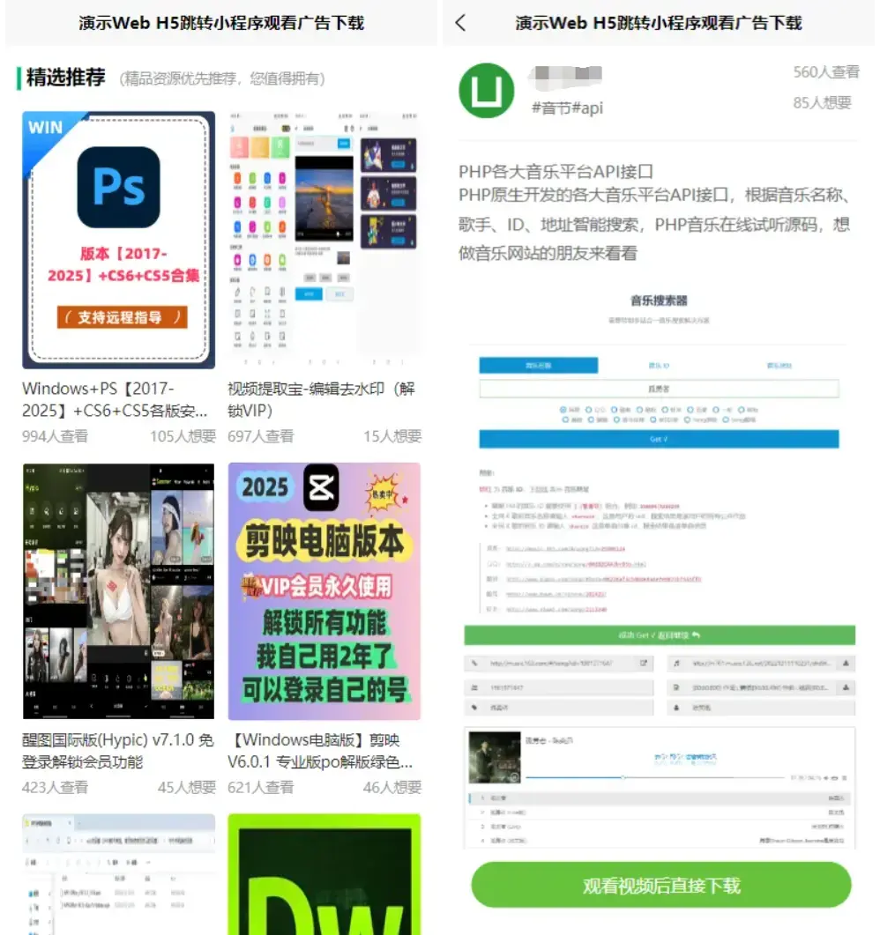Tap the 560人查看 view count

tap(825, 72)
